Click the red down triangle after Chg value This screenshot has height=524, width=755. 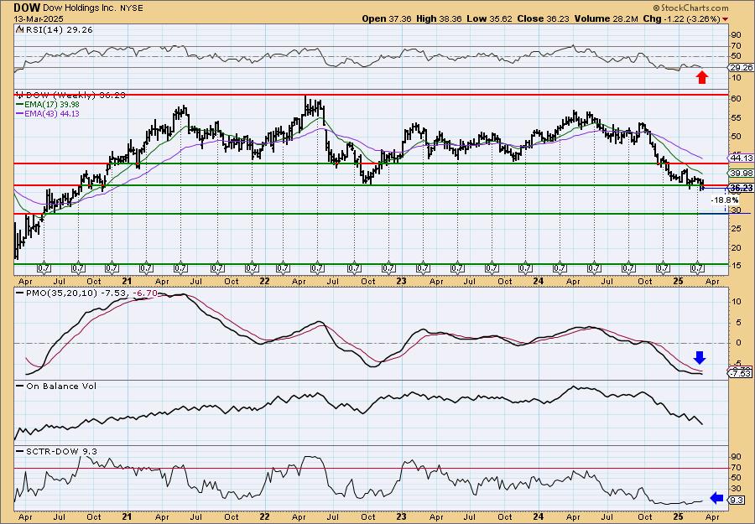[x=726, y=18]
